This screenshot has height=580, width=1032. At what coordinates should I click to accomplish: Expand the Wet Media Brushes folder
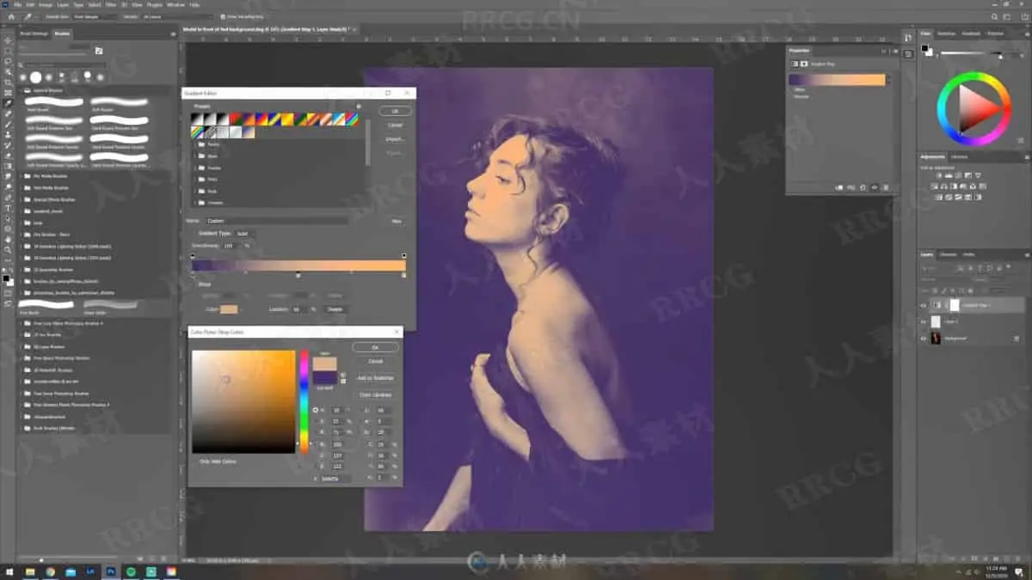(21, 187)
